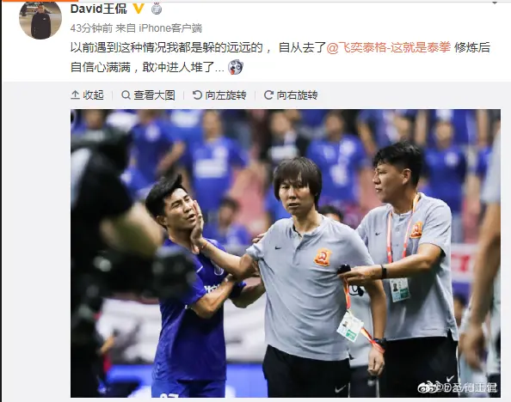
Task: Click the up-arrow icon beside 收起
Action: (x=75, y=95)
